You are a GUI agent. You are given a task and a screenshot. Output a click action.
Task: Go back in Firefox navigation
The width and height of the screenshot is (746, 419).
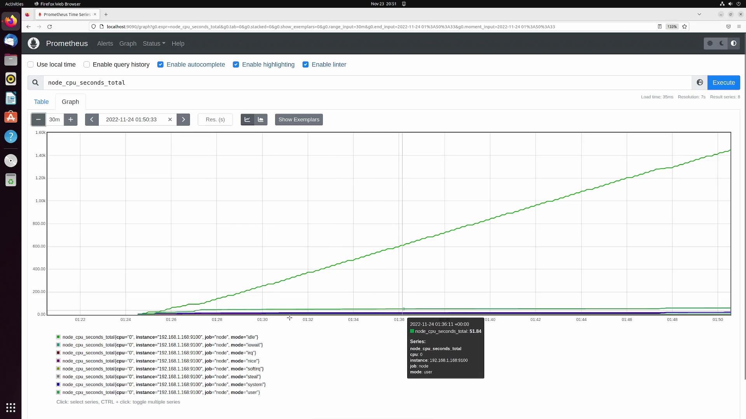tap(28, 27)
